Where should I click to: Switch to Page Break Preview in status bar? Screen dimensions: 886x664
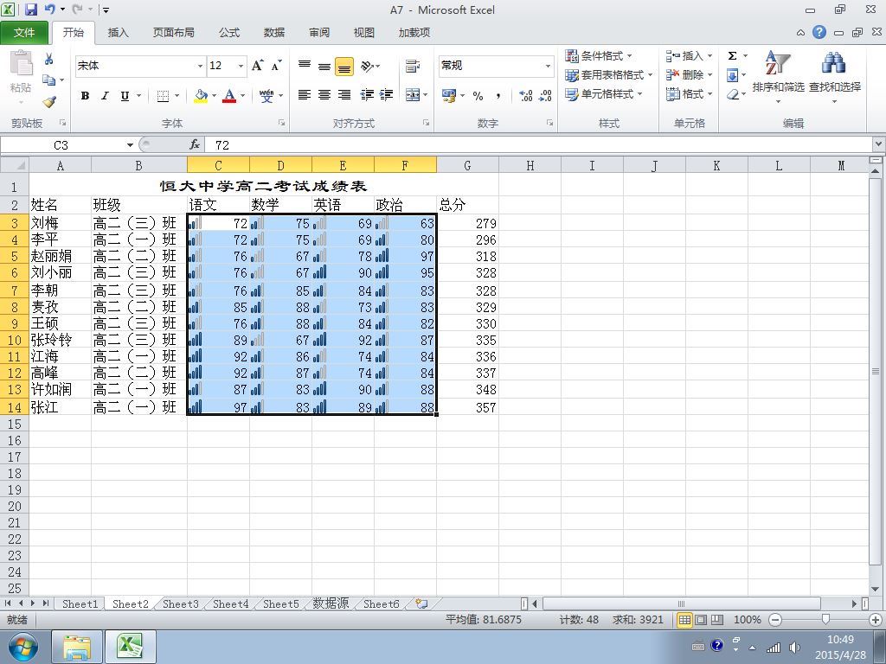pos(717,619)
